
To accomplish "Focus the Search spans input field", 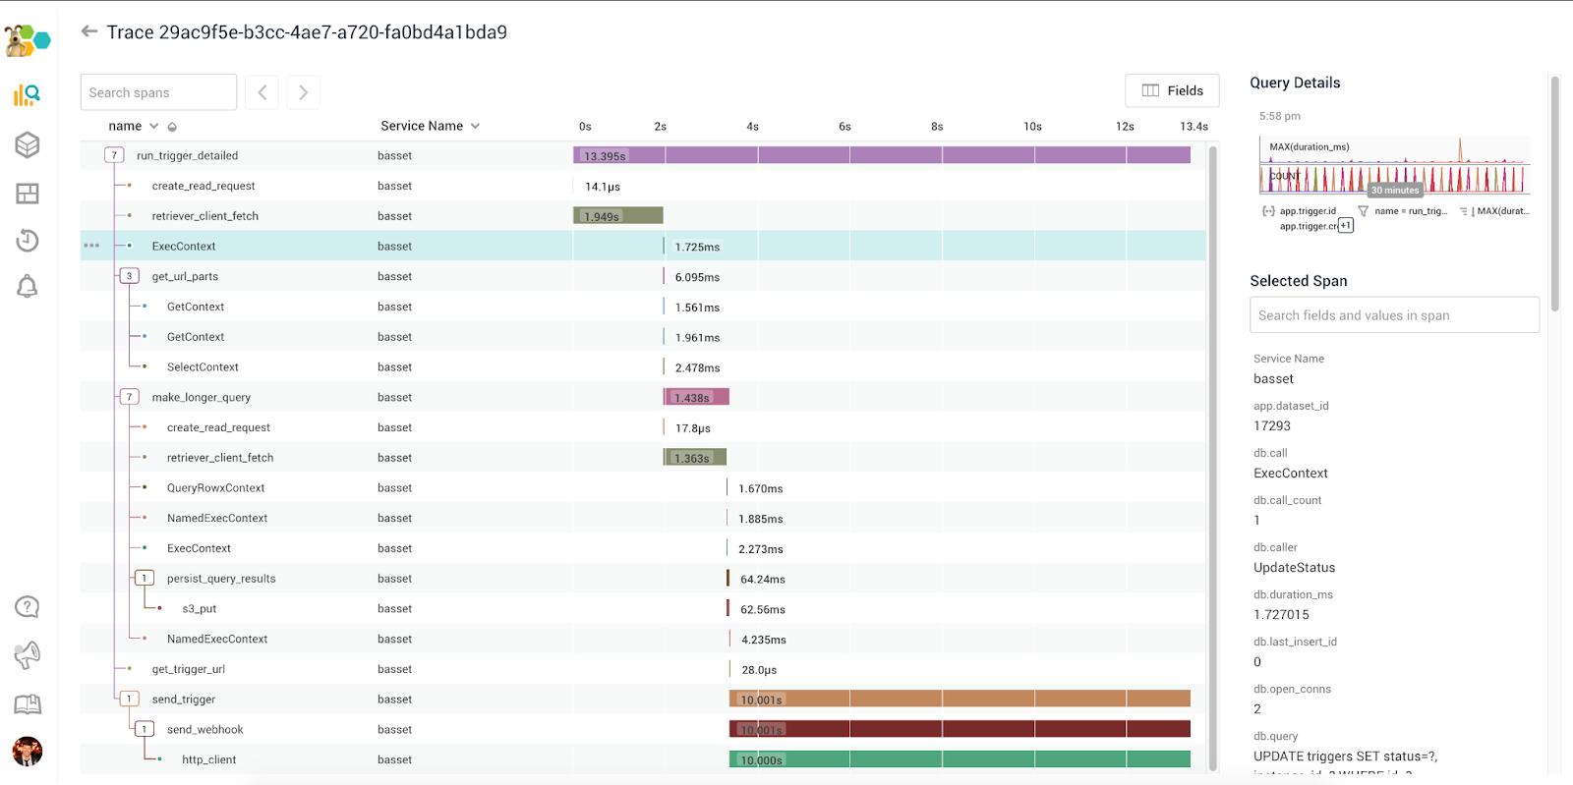I will (158, 92).
